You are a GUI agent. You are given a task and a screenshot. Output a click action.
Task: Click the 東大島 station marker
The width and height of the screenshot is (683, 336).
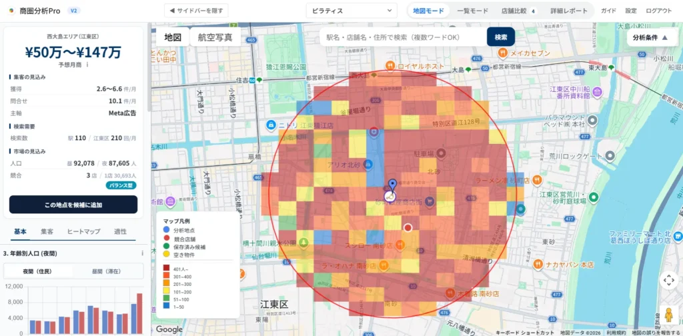pyautogui.click(x=612, y=68)
